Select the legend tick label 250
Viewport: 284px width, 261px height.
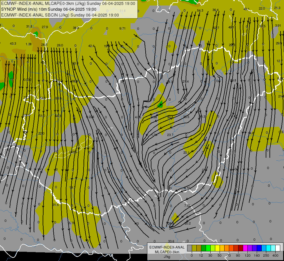[266, 255]
